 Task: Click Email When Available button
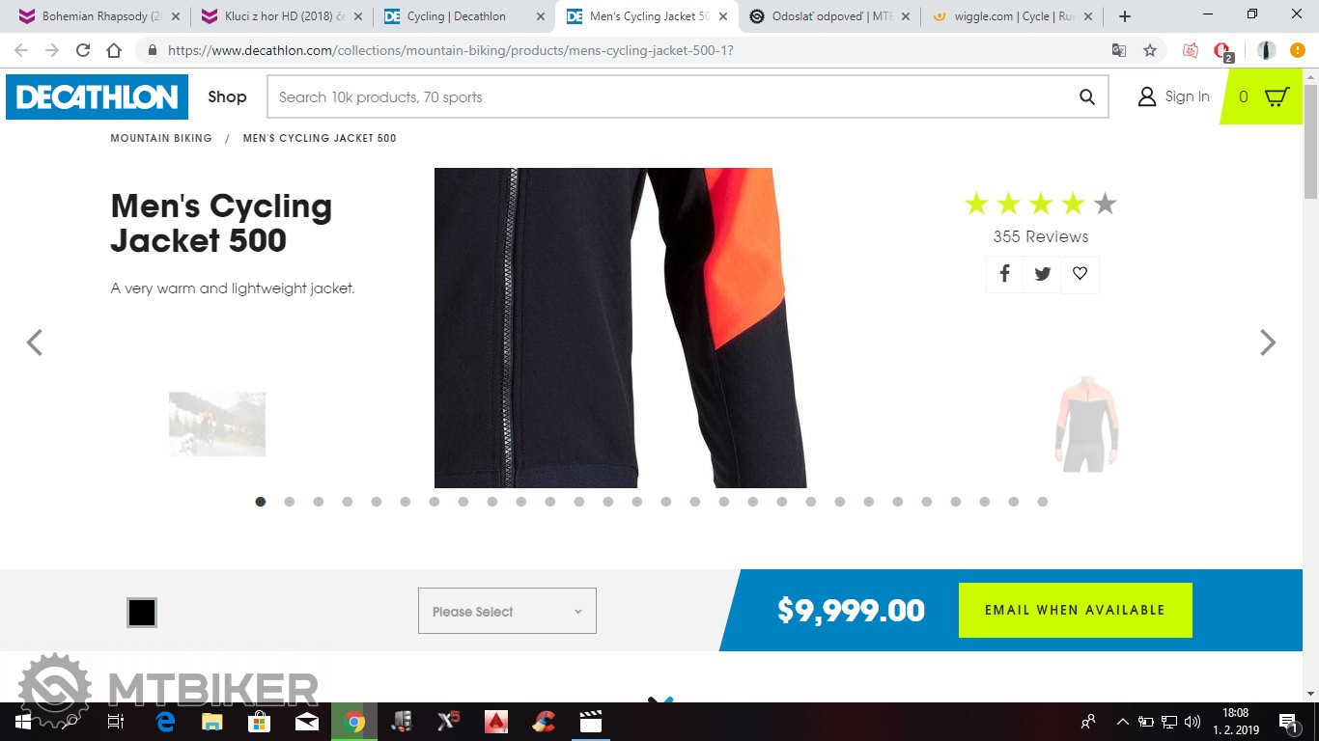pyautogui.click(x=1075, y=610)
